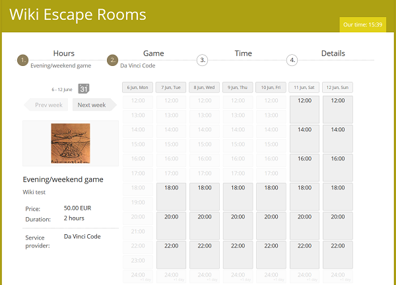Image resolution: width=396 pixels, height=285 pixels.
Task: Select step 2 Game circle
Action: 112,60
